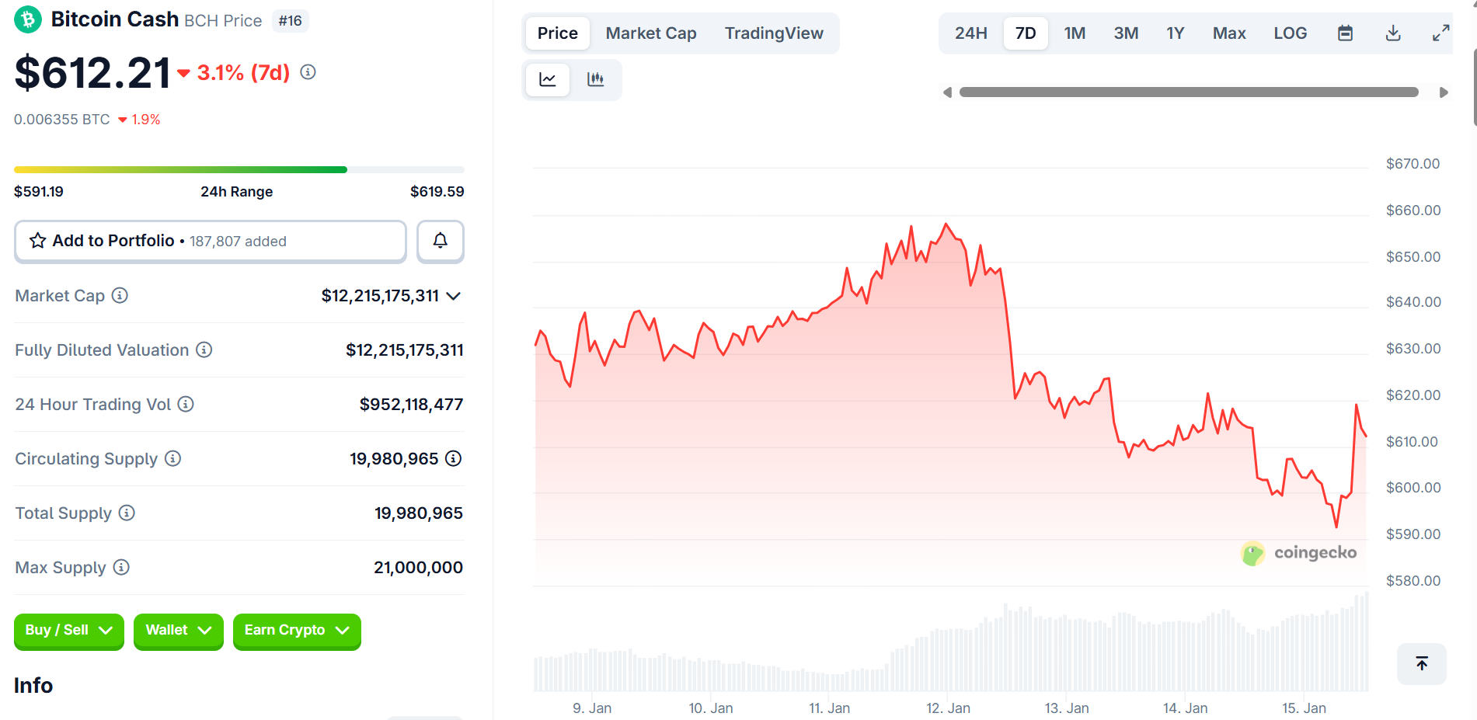Show info next to Circulating Supply value

click(453, 458)
